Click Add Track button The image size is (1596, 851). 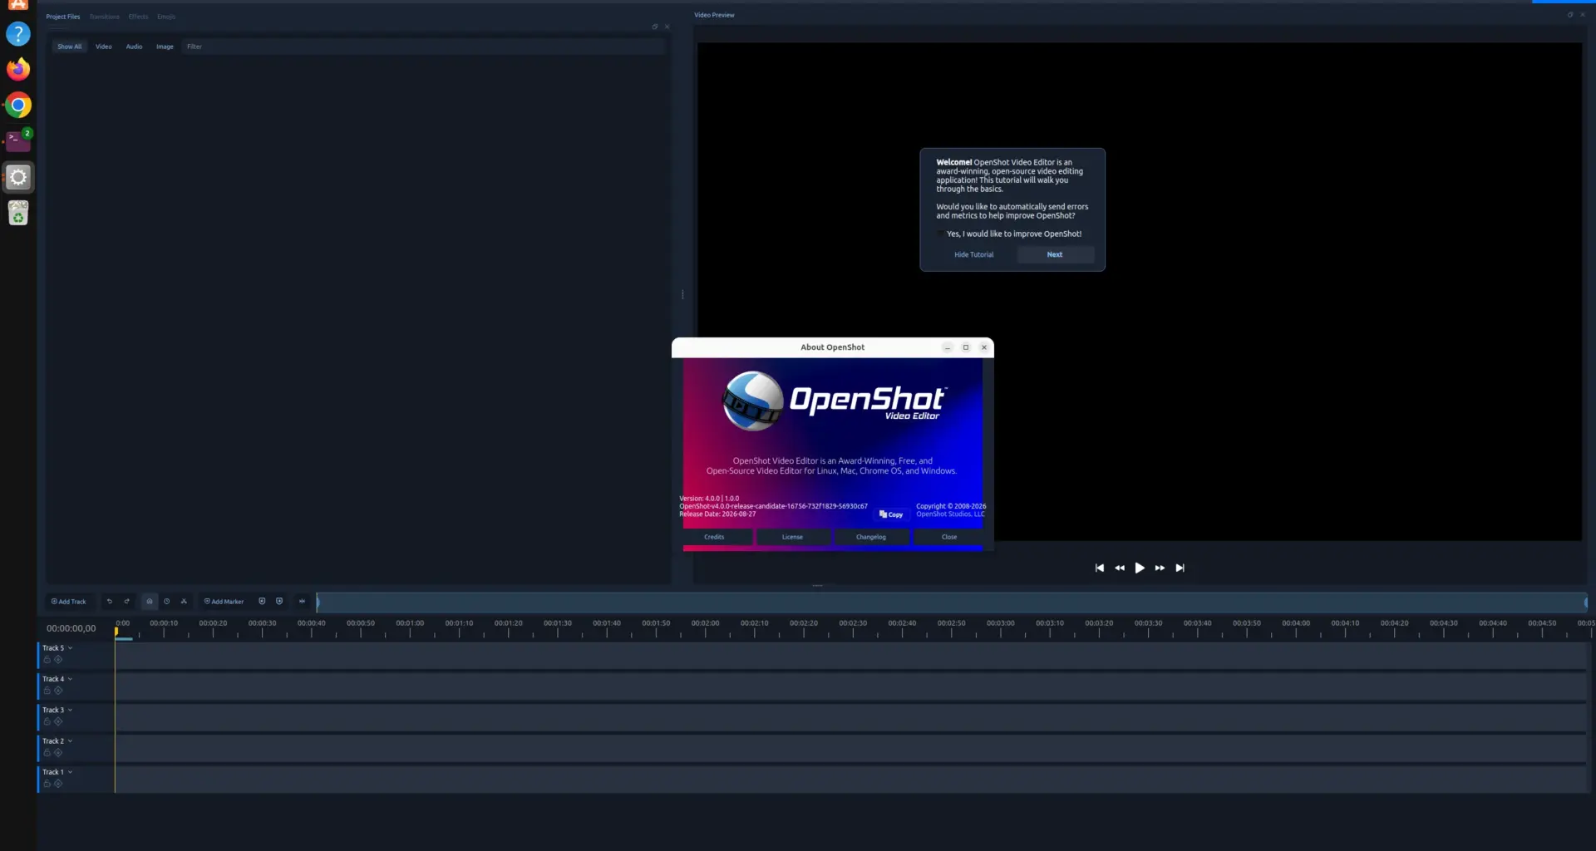click(68, 601)
